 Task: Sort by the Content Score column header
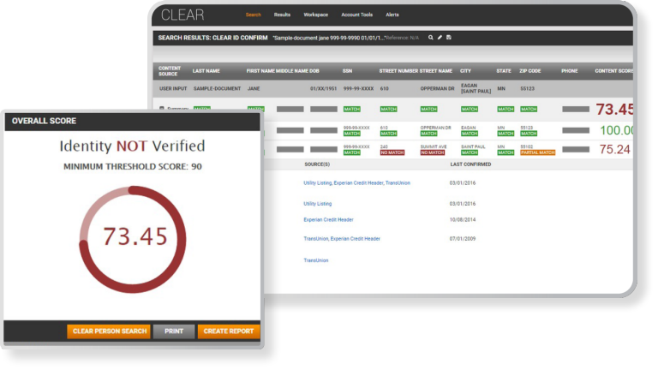pyautogui.click(x=613, y=71)
